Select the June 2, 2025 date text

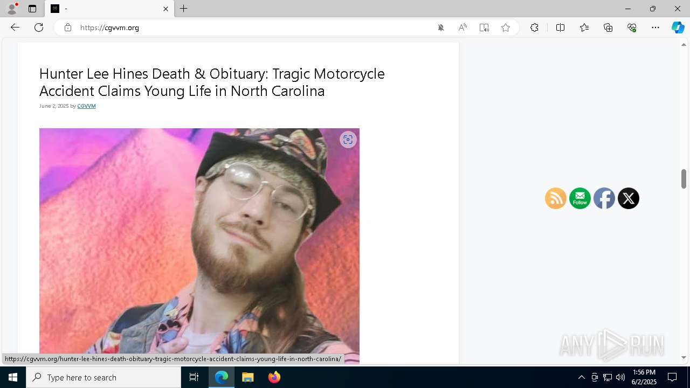(54, 106)
